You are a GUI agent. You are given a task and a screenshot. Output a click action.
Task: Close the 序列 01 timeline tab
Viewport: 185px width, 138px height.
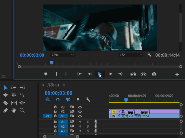(43, 85)
